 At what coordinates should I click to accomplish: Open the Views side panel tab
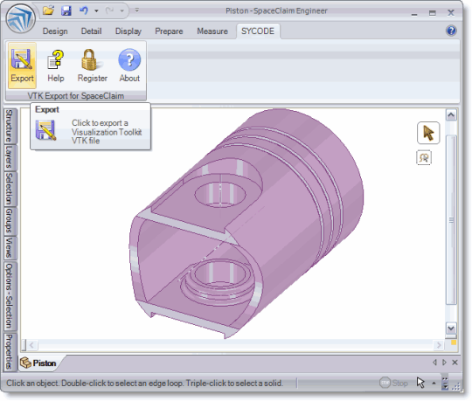pyautogui.click(x=10, y=248)
